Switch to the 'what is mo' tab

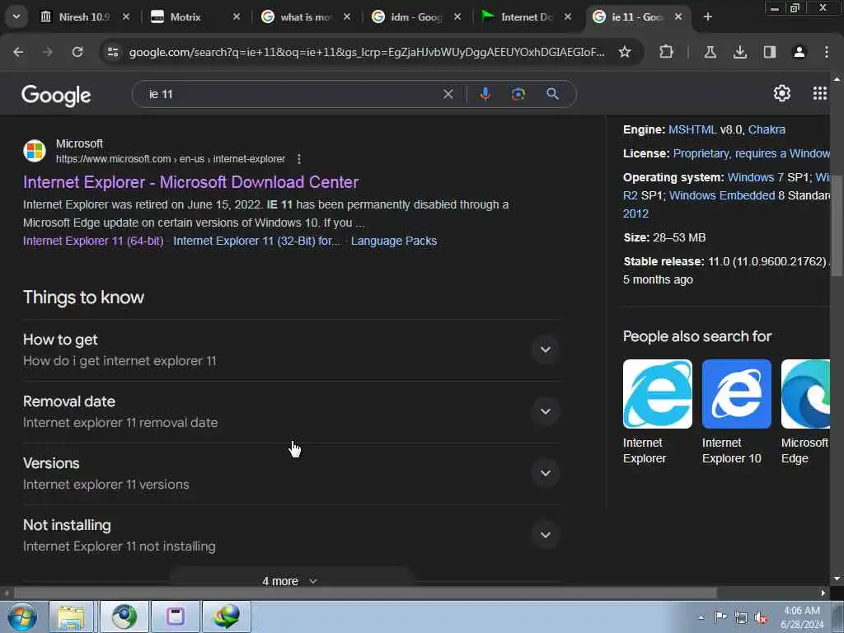(304, 17)
